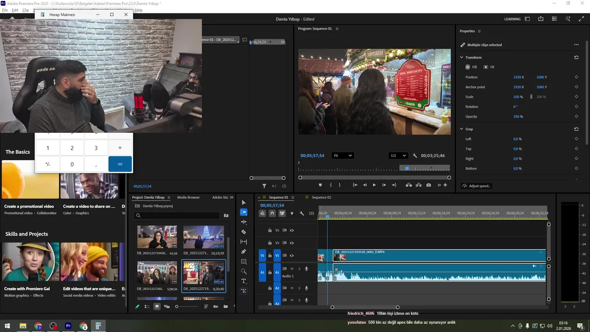This screenshot has height=332, width=590.
Task: Toggle Linked Selection in the timeline
Action: [282, 213]
